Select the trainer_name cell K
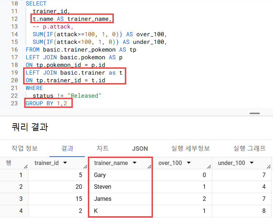Image resolution: width=273 pixels, height=218 pixels. point(96,211)
